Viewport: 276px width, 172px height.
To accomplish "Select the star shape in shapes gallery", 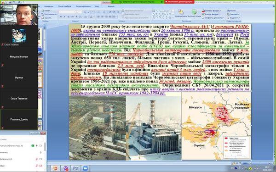I will coord(170,17).
